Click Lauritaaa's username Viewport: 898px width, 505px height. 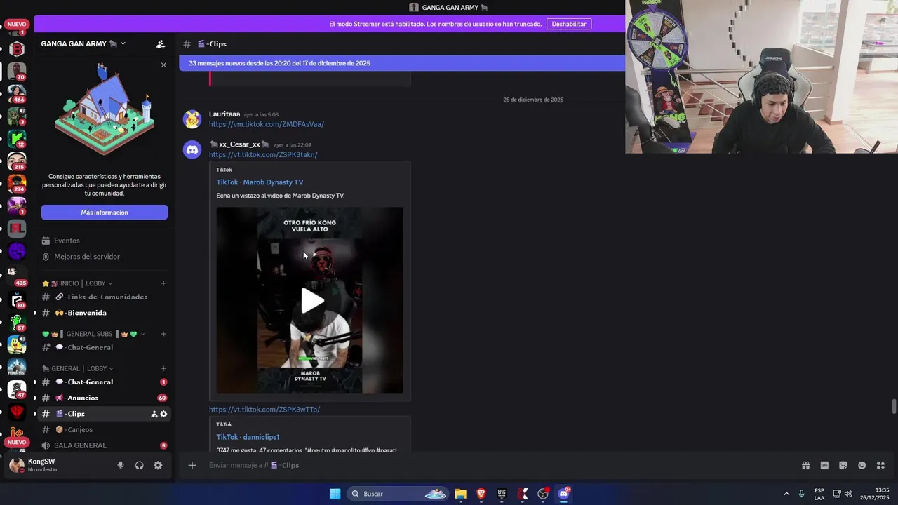coord(224,114)
